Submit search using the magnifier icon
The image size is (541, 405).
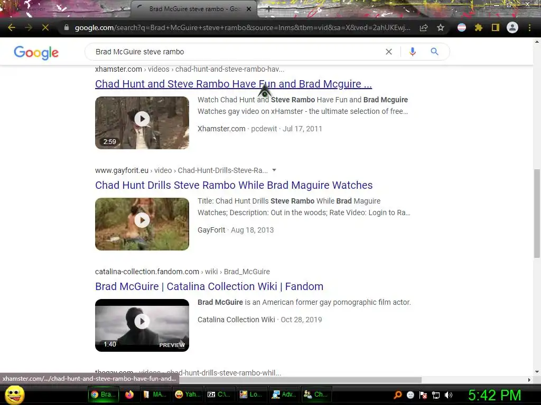coord(434,52)
